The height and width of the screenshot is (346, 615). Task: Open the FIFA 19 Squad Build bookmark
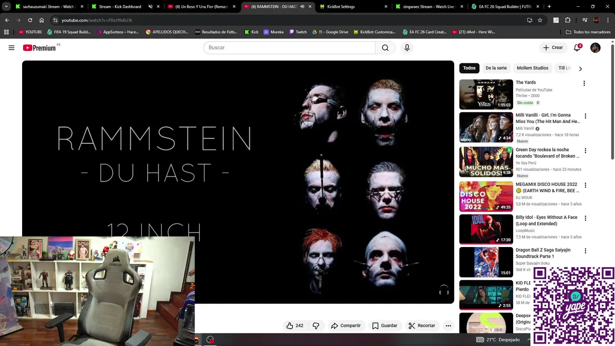click(69, 32)
